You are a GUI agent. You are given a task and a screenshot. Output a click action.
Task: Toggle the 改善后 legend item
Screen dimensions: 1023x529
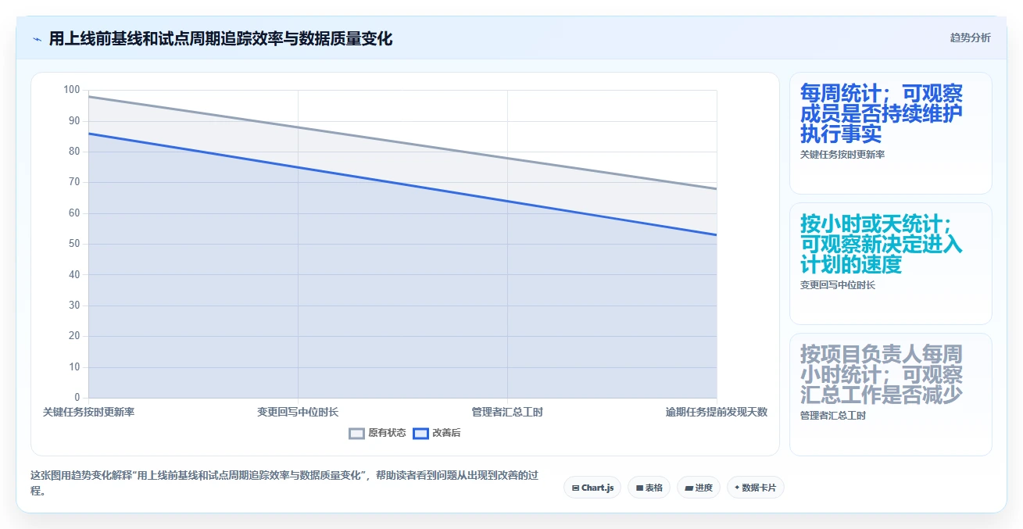(x=437, y=433)
